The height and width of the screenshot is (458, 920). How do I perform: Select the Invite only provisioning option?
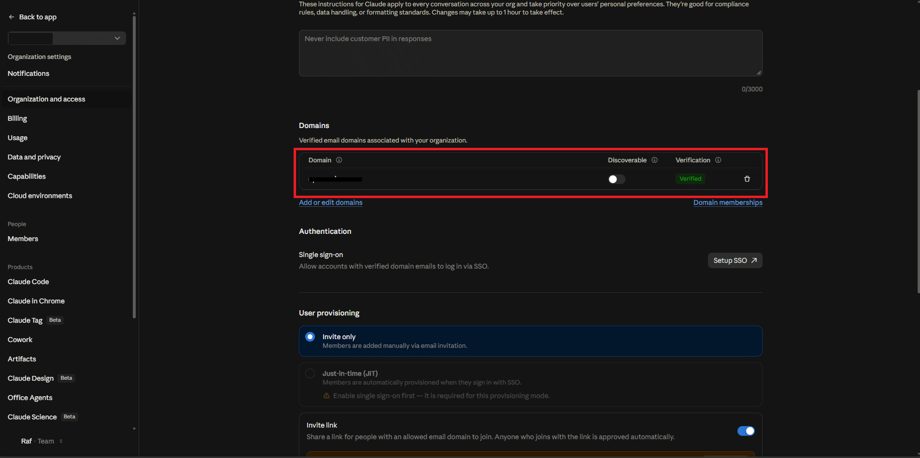click(530, 341)
